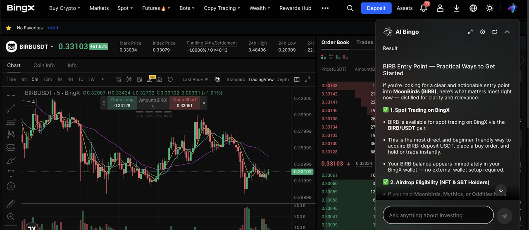Switch to the Coin Info tab
Screen dimensions: 529x230
44,65
